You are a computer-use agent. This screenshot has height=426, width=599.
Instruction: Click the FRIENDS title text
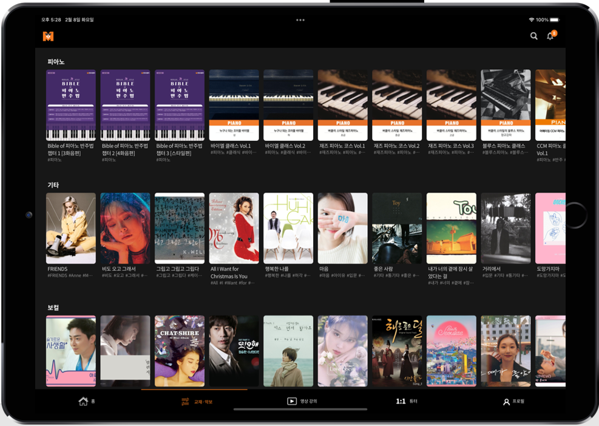57,269
